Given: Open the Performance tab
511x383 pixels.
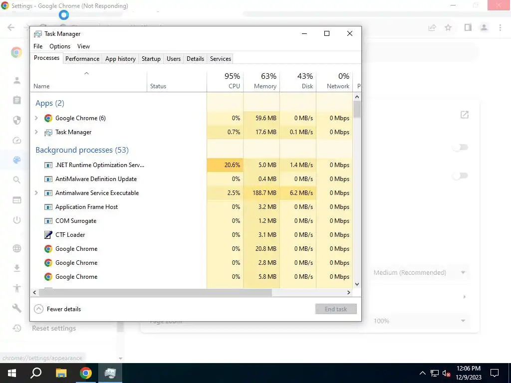Looking at the screenshot, I should (x=82, y=59).
